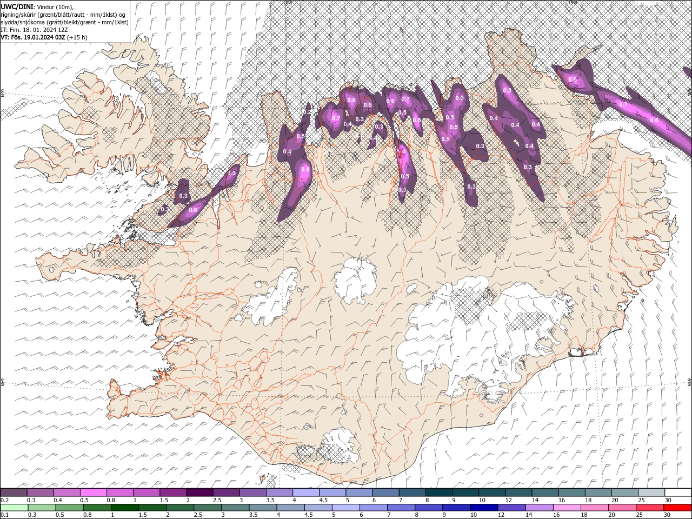Click the 'VT: Fös. 19.01.2024 03Z' valid time
The width and height of the screenshot is (692, 519).
pyautogui.click(x=33, y=37)
